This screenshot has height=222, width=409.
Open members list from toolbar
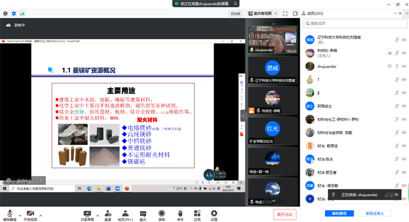click(x=125, y=216)
